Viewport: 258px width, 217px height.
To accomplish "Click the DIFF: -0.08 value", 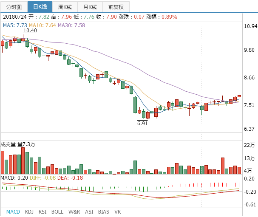I will (x=43, y=178).
